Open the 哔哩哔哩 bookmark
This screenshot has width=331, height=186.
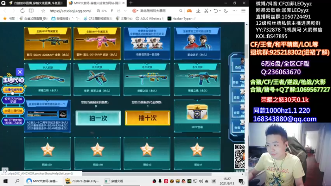pos(65,19)
